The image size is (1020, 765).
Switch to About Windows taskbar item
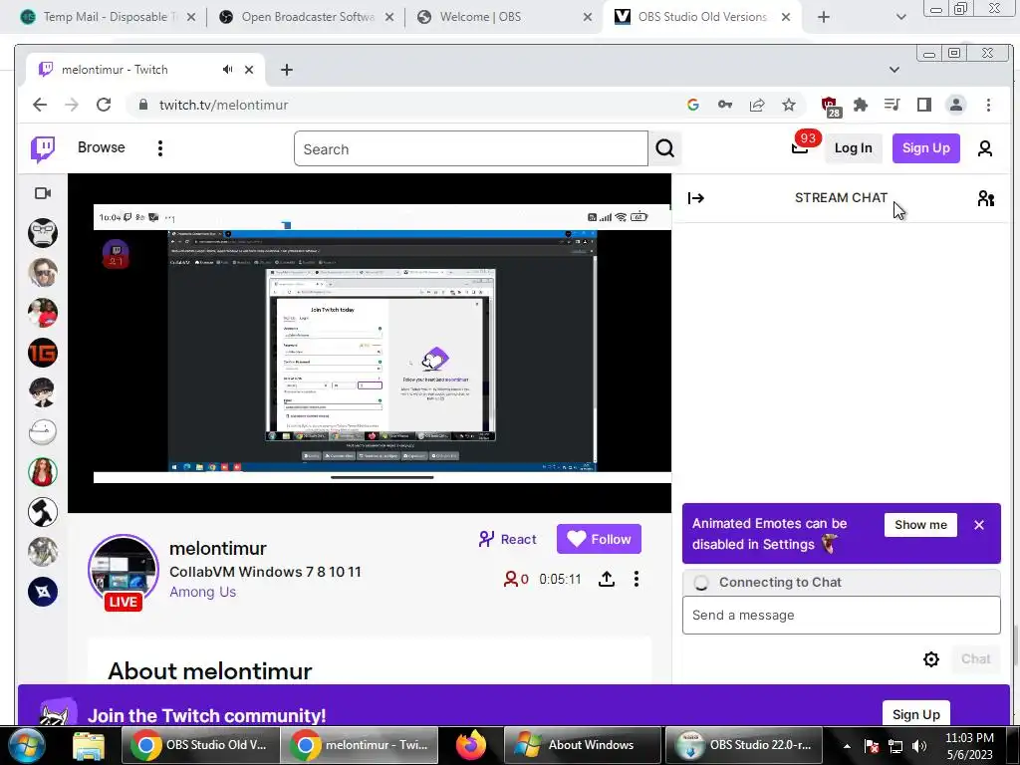click(x=582, y=745)
